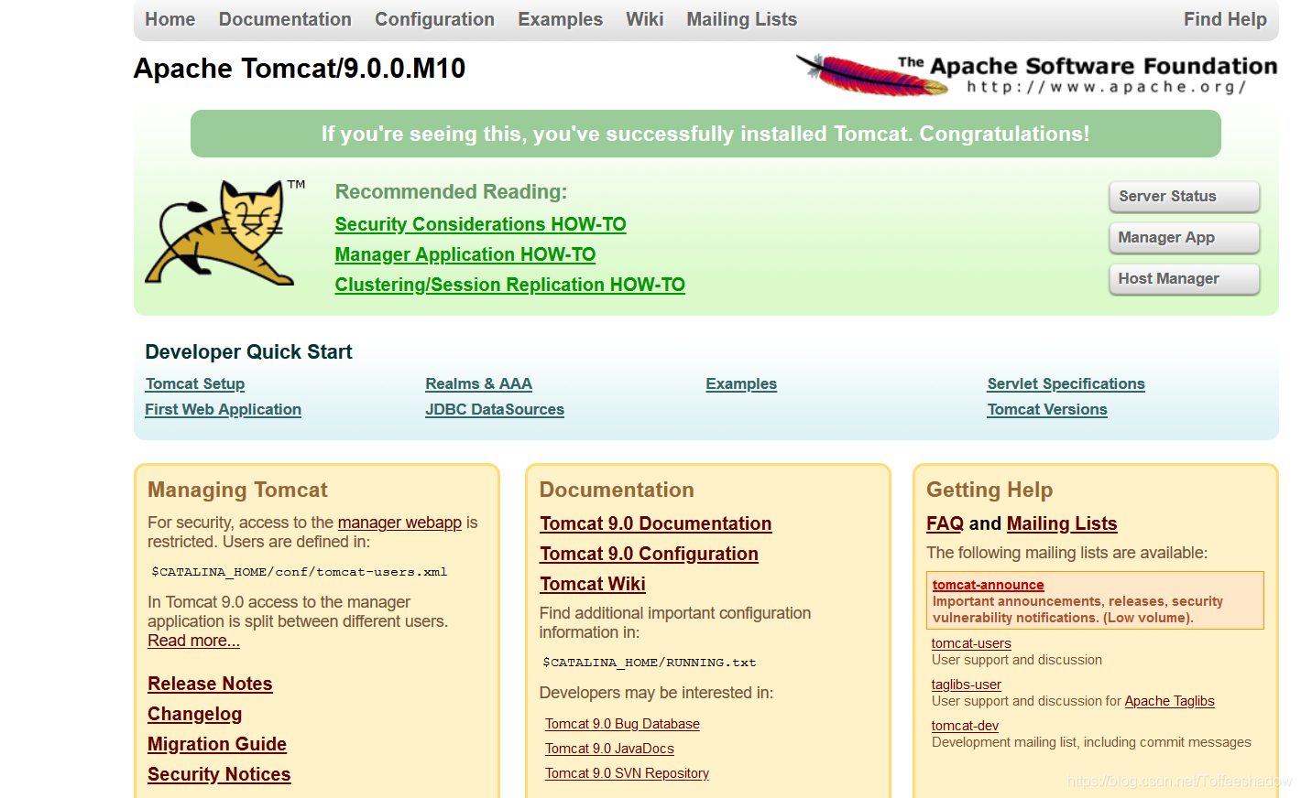This screenshot has width=1301, height=798.
Task: Open Realms & AAA link
Action: click(x=478, y=384)
